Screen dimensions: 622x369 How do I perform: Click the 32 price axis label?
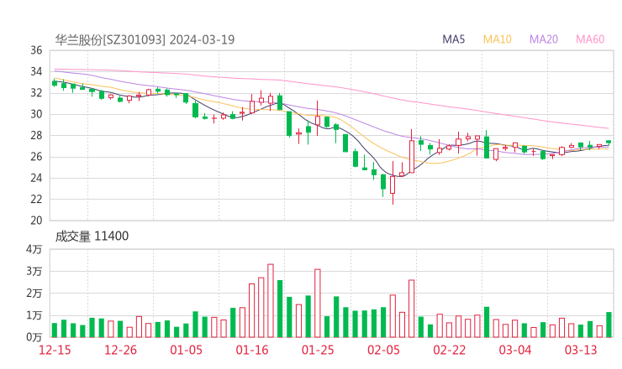point(36,92)
